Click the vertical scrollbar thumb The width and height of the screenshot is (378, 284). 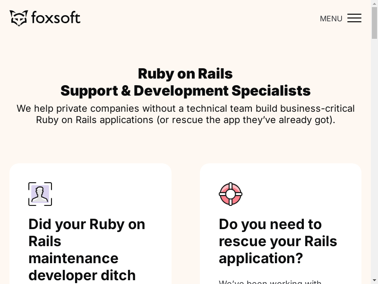click(x=374, y=24)
